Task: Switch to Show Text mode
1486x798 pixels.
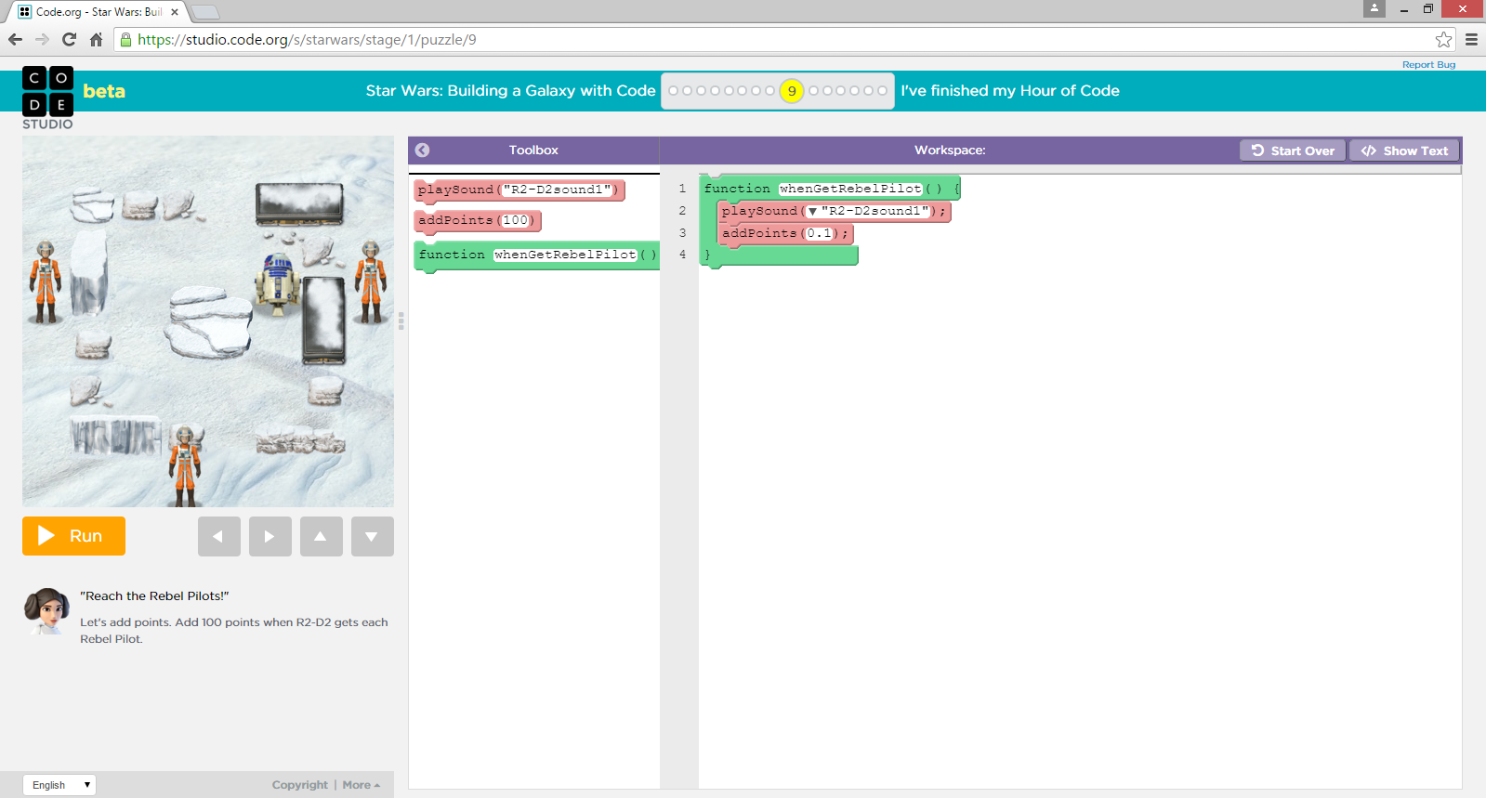Action: coord(1403,150)
